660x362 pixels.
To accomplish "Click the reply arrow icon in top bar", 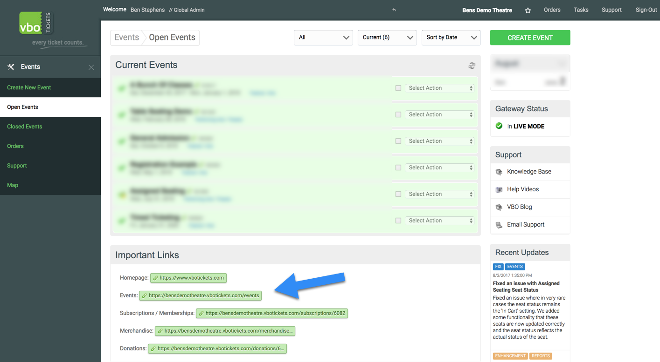I will point(394,10).
